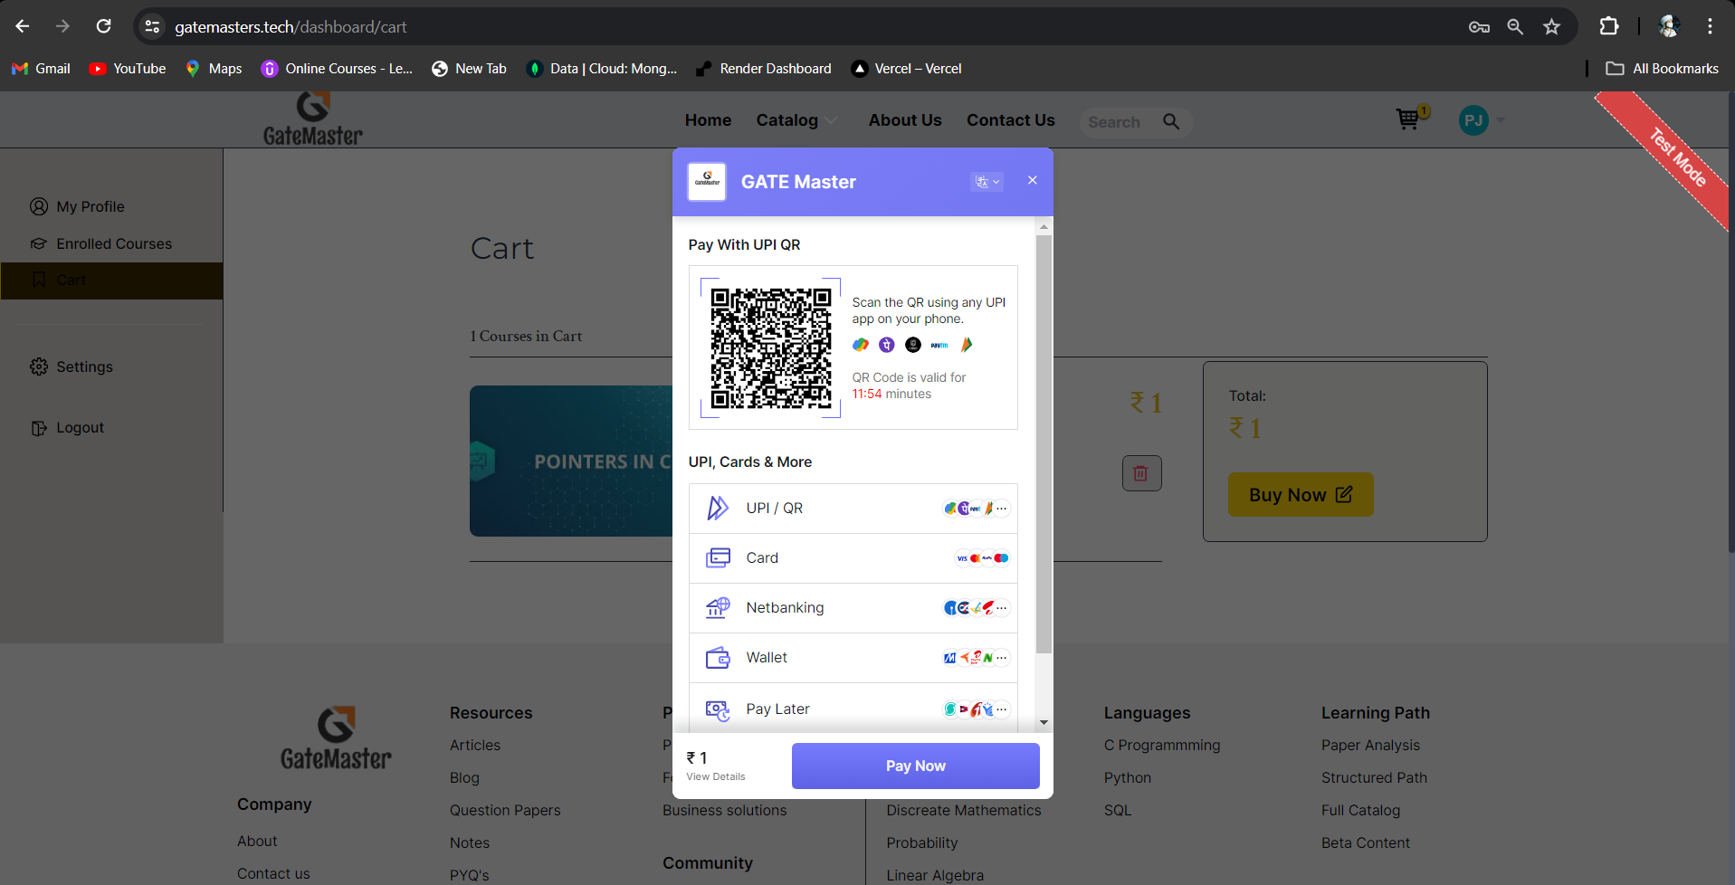The width and height of the screenshot is (1735, 885).
Task: Click the My Profile icon in the sidebar
Action: (38, 206)
